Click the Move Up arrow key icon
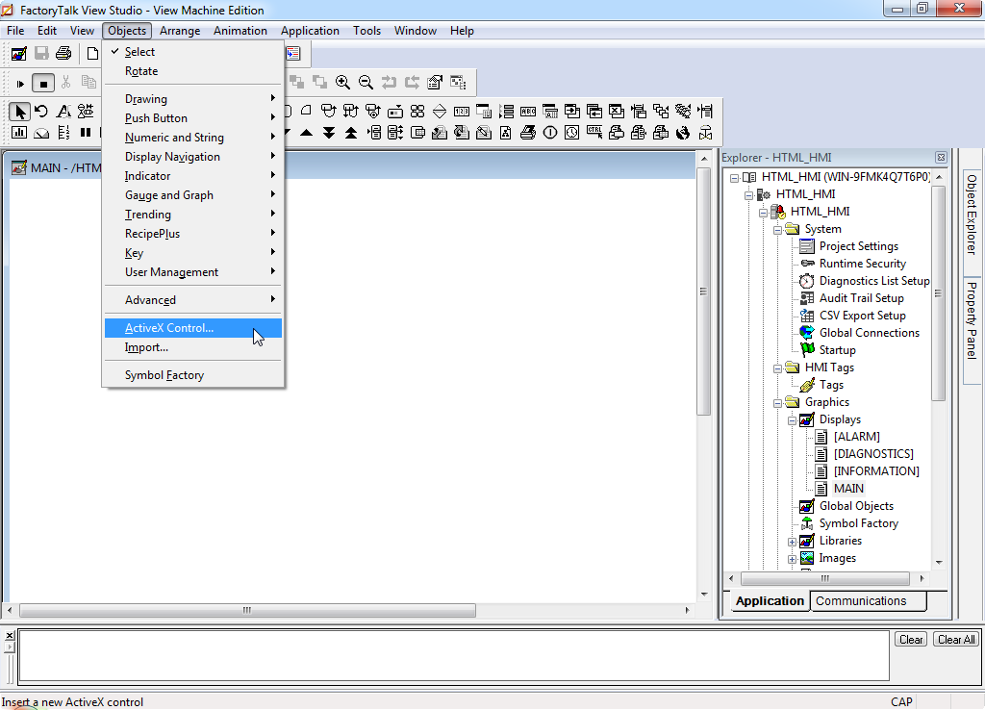Viewport: 985px width, 710px height. tap(307, 133)
